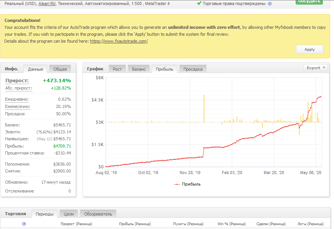Click the Nov 28, '19 axis label
Screen dimensions: 334x229
[190, 173]
